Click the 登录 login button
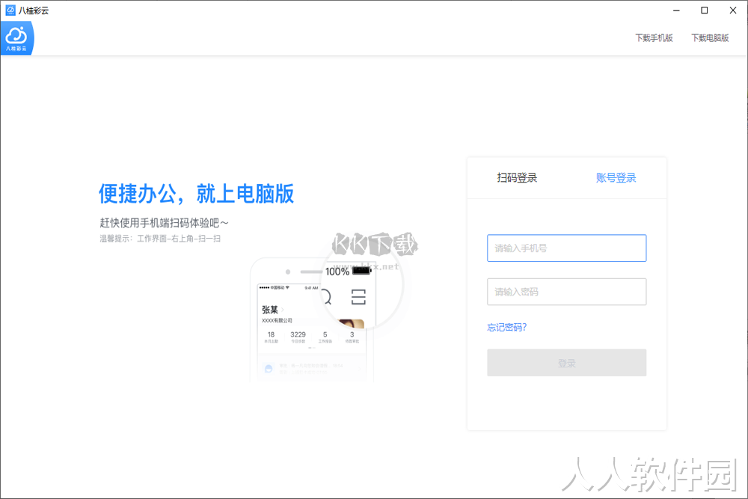748x499 pixels. 567,363
